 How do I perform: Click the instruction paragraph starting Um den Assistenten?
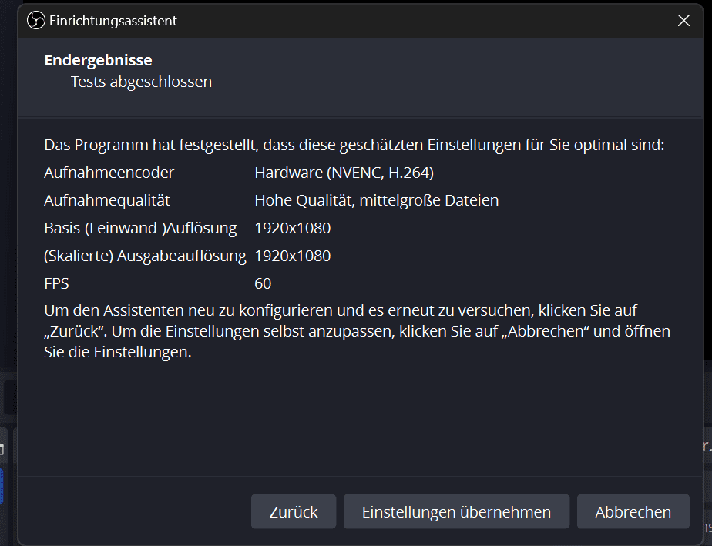pyautogui.click(x=357, y=332)
